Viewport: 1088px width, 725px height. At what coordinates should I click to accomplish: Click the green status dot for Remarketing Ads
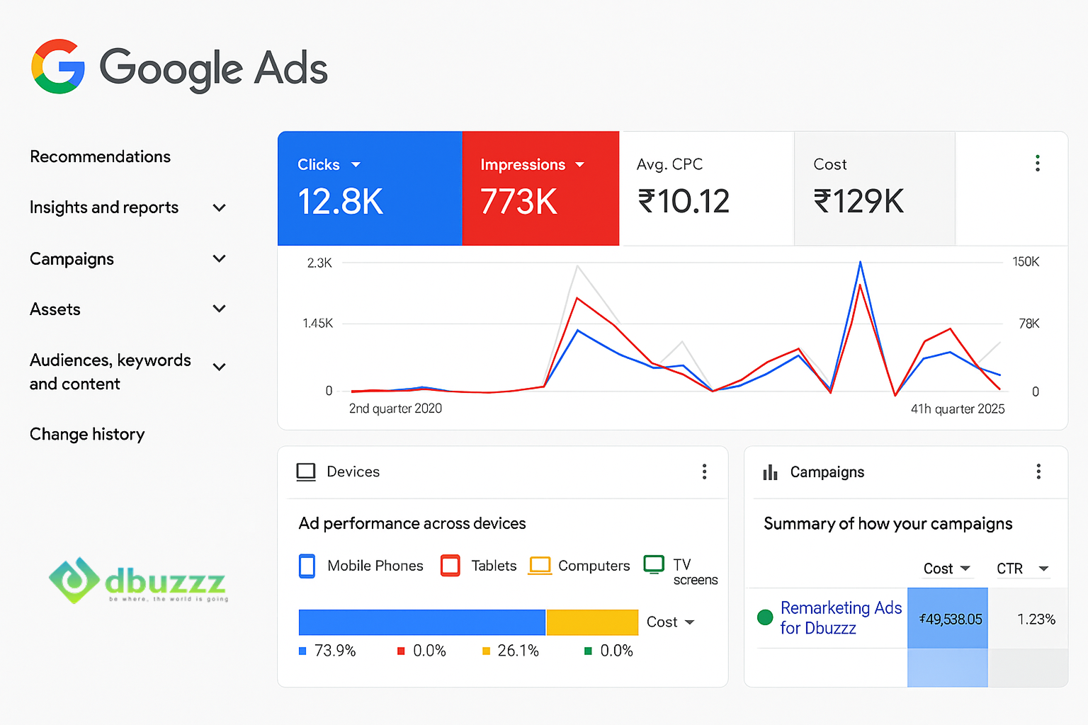coord(765,617)
